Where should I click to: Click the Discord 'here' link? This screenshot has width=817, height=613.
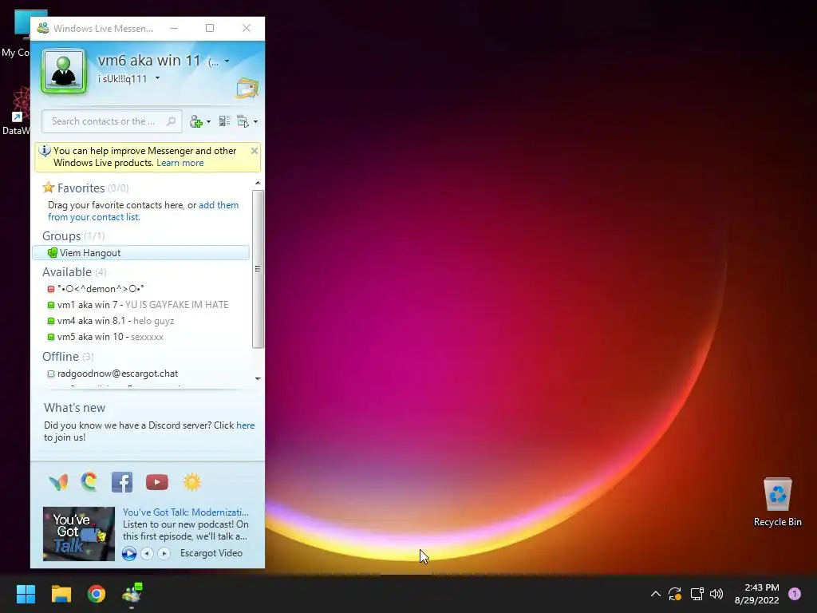coord(246,425)
